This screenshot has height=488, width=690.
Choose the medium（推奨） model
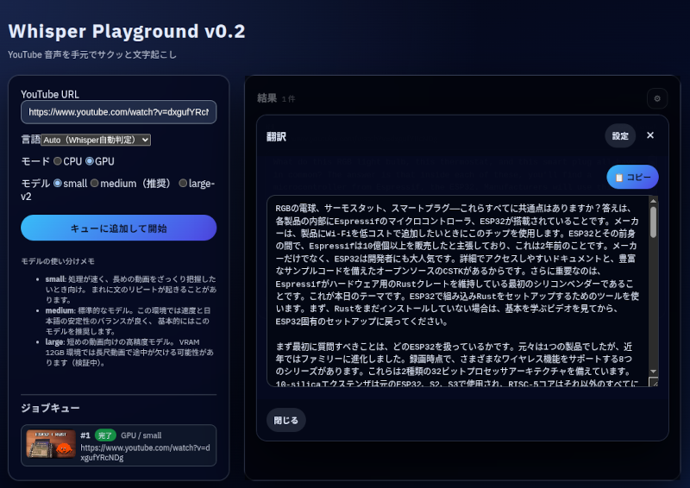pyautogui.click(x=96, y=183)
